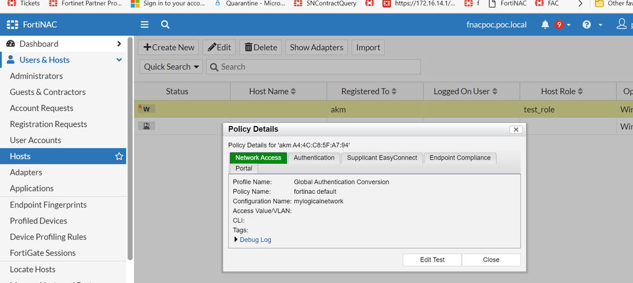Click the Delete button
Viewport: 633px width, 283px height.
[261, 47]
